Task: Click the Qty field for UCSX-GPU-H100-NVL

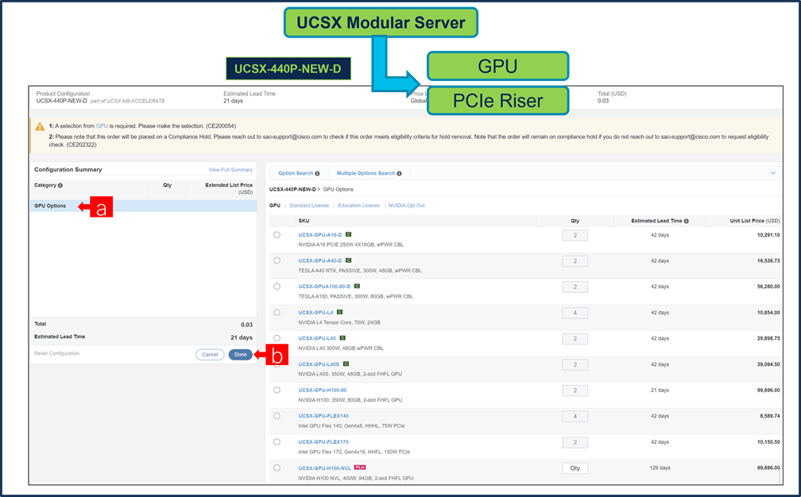Action: tap(575, 468)
